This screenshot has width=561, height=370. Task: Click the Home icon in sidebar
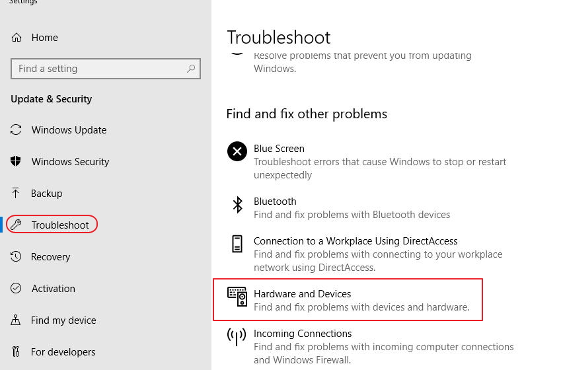coord(17,38)
